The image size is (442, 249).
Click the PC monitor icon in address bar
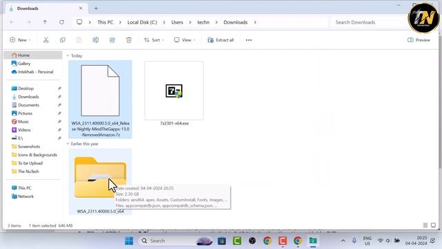[x=79, y=22]
